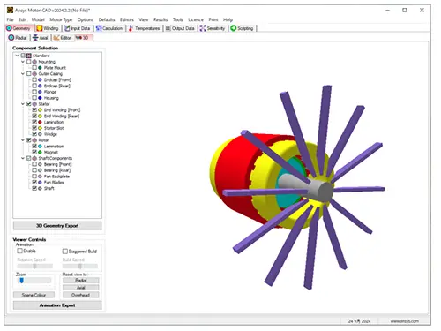Viewport: 441px width, 331px height.
Task: Switch to the Axial view sub-tab
Action: 41,38
